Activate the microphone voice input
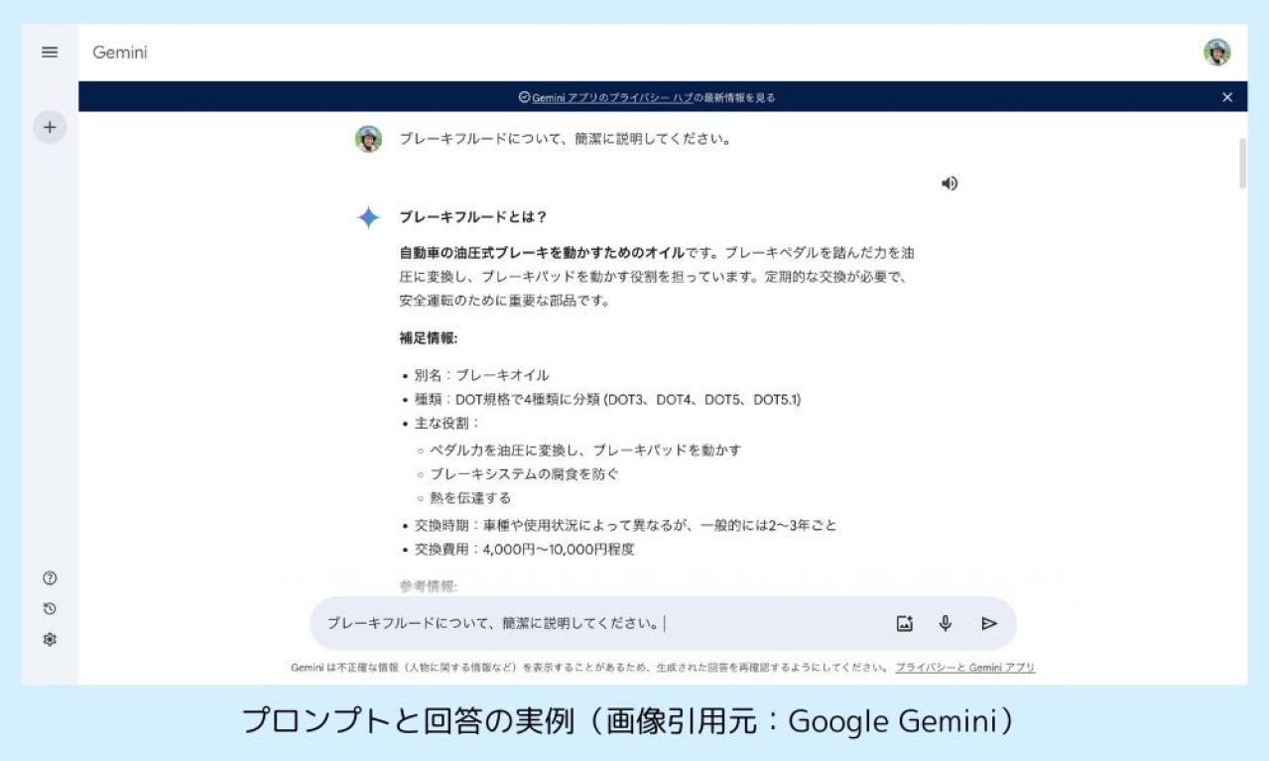The image size is (1269, 761). 946,623
